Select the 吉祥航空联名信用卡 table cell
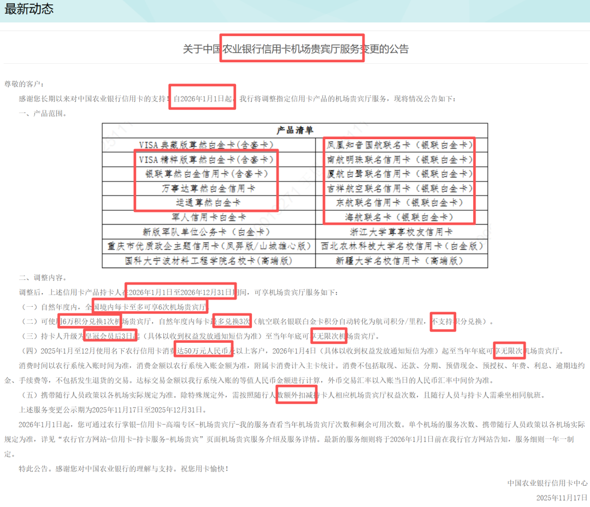This screenshot has width=590, height=507. coord(402,188)
